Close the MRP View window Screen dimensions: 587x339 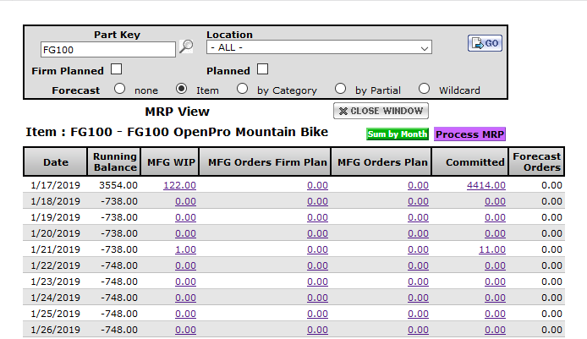point(381,111)
